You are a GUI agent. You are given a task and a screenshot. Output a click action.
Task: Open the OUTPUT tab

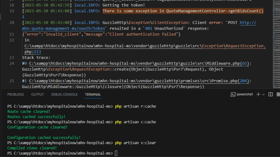(x=38, y=95)
